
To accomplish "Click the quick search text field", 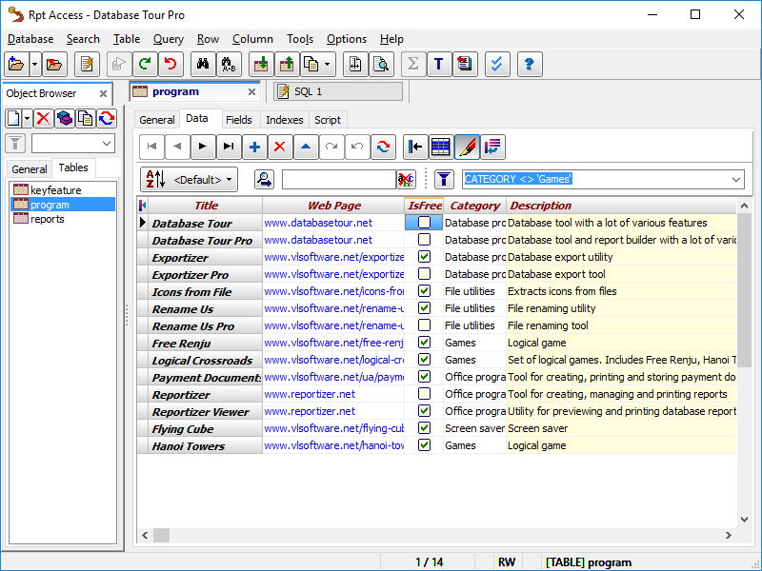I will tap(338, 179).
